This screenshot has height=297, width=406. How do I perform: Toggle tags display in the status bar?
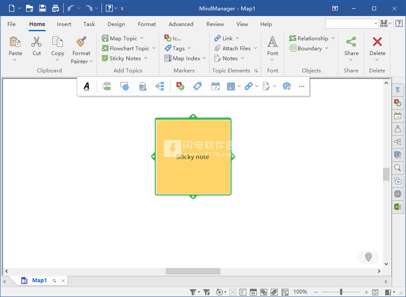point(274,292)
